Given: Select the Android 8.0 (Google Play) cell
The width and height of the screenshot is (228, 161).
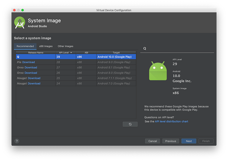Looking at the screenshot, I should (x=116, y=73).
